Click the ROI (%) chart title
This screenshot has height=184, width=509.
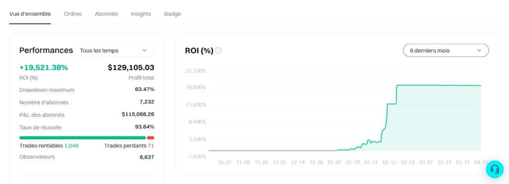(x=199, y=51)
